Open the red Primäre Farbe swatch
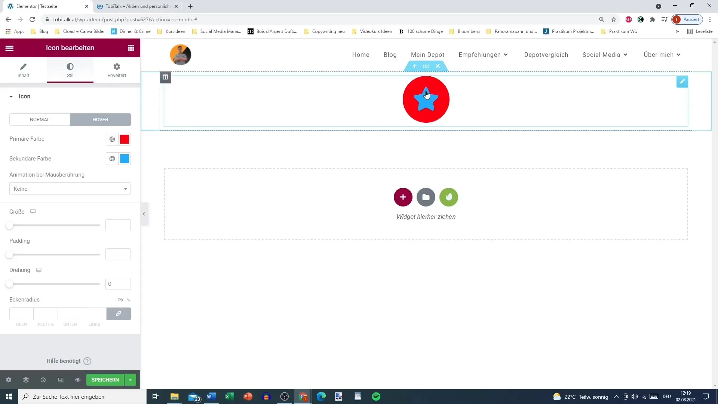 125,139
